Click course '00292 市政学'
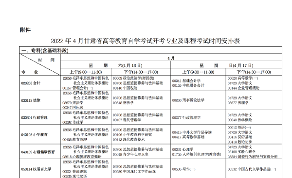 [x=73, y=122]
